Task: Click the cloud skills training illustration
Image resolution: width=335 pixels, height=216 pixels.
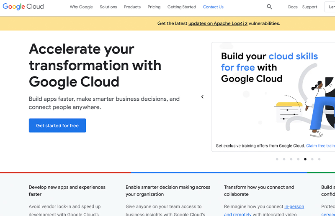Action: click(305, 100)
